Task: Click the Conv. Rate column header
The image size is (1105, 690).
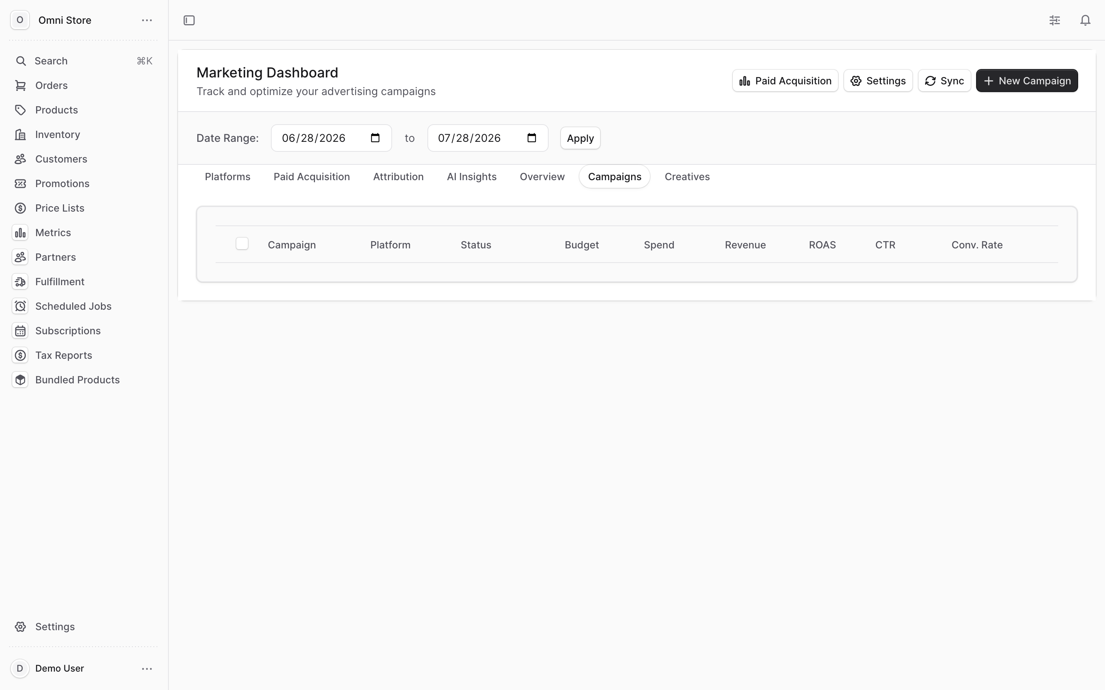Action: point(977,245)
